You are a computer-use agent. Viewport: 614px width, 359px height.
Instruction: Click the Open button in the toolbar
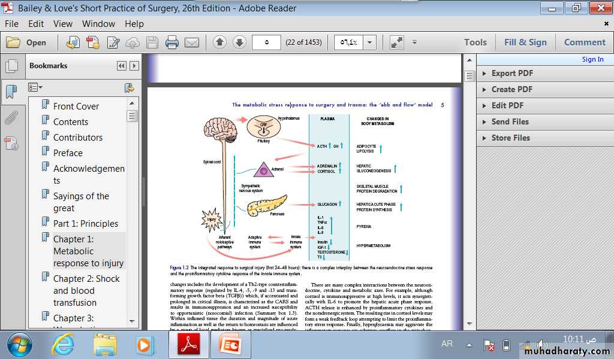[26, 42]
